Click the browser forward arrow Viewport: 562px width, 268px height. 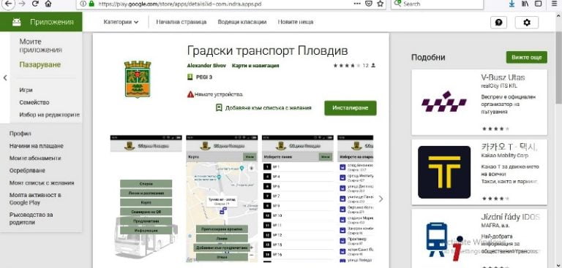point(22,4)
